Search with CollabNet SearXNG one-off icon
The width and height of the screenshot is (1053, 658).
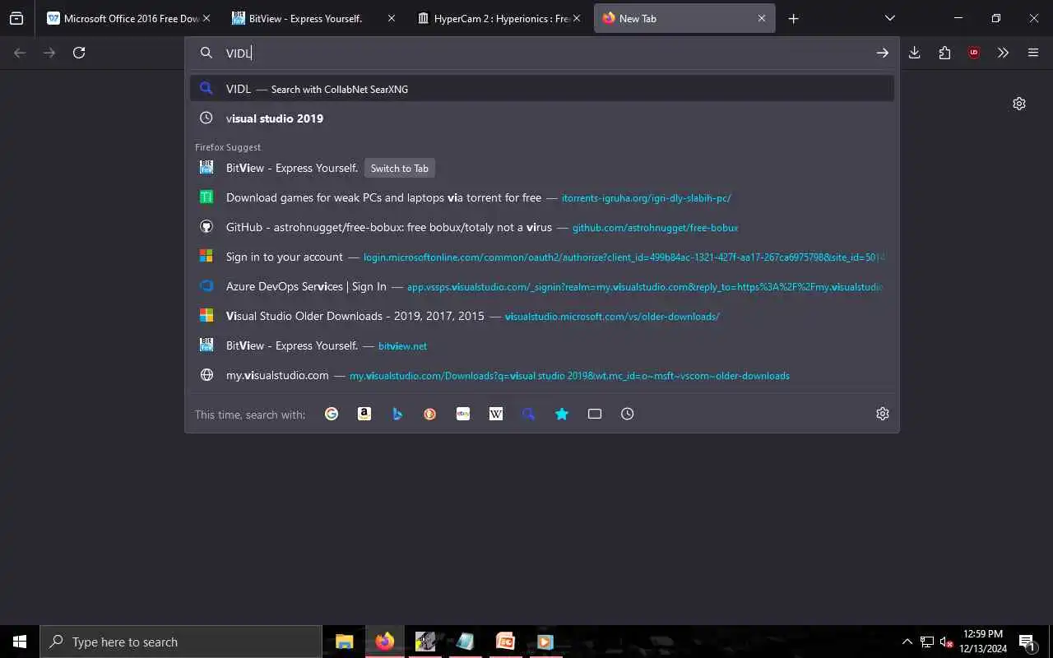pos(529,414)
